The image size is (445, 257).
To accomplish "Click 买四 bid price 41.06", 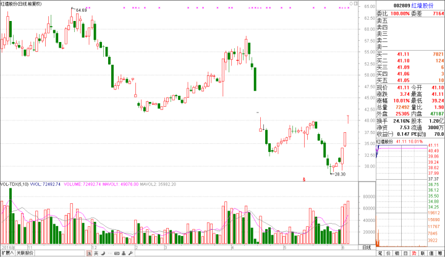I will tap(403, 74).
